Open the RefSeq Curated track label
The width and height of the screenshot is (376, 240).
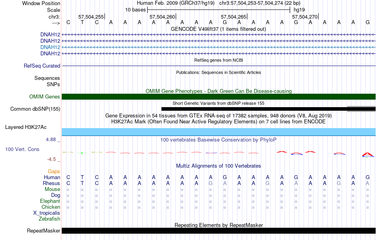coord(42,66)
